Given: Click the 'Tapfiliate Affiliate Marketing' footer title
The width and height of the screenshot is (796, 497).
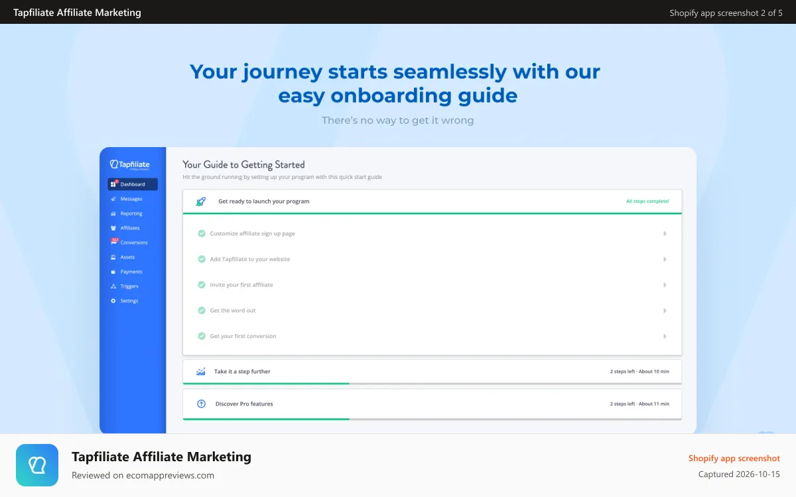Looking at the screenshot, I should (x=161, y=457).
